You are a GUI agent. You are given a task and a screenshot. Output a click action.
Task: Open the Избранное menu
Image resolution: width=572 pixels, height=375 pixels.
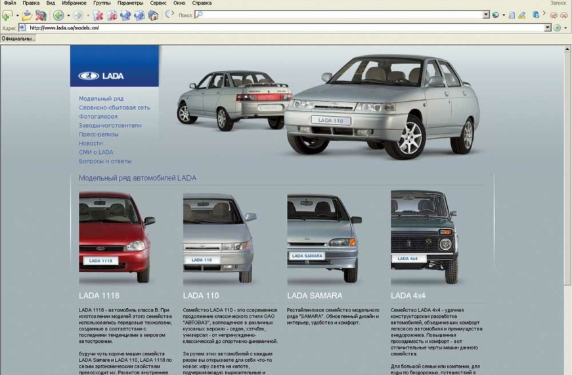pos(74,3)
